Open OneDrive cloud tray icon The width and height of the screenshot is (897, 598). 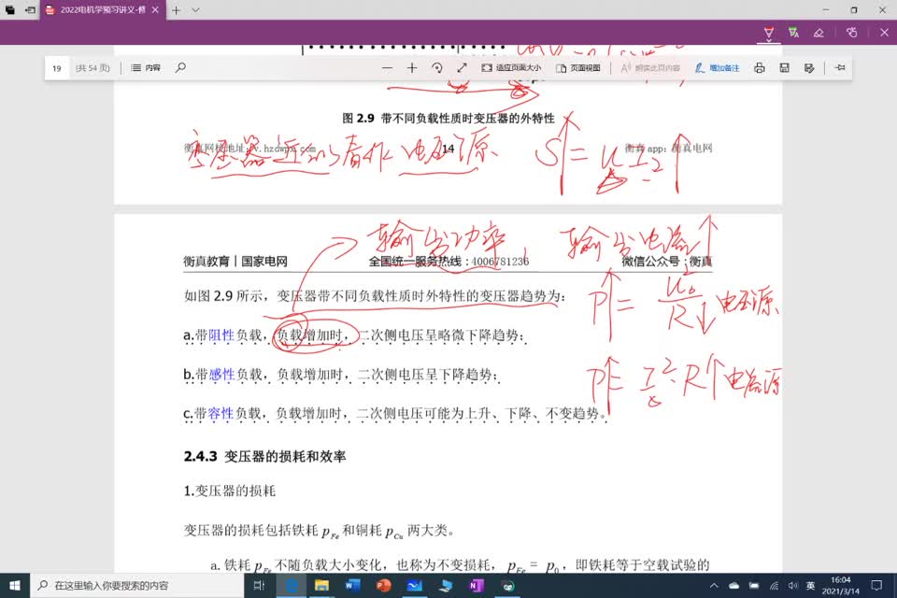(734, 586)
